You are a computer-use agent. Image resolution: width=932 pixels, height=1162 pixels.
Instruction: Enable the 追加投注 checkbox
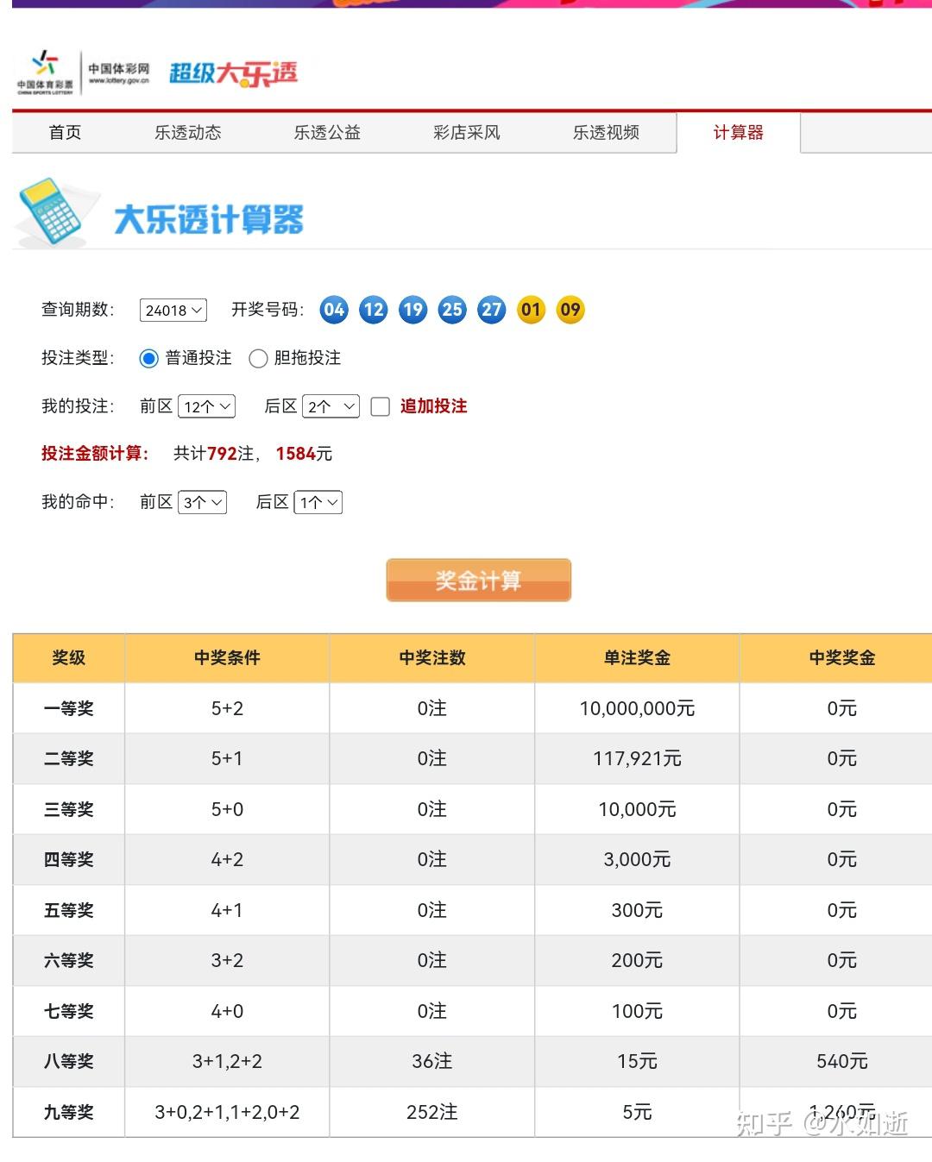[x=381, y=406]
